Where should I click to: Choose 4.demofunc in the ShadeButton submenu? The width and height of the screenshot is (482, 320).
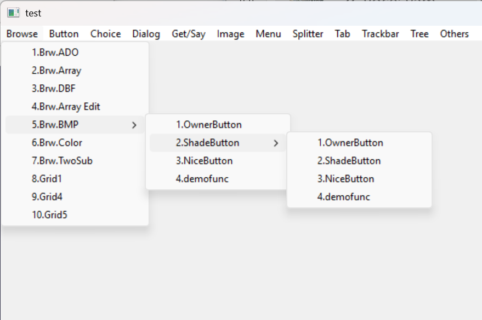pyautogui.click(x=359, y=197)
